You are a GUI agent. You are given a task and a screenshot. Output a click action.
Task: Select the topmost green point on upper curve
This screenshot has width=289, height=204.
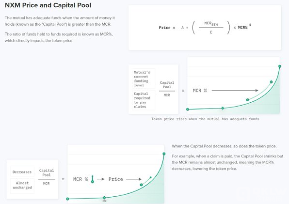(x=280, y=66)
